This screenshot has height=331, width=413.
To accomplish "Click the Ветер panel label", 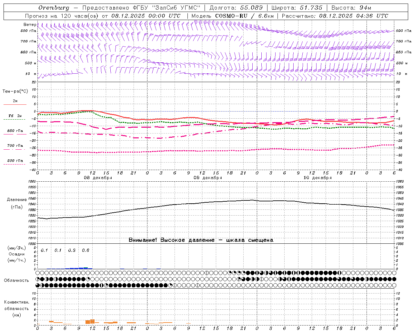I will tap(30, 25).
